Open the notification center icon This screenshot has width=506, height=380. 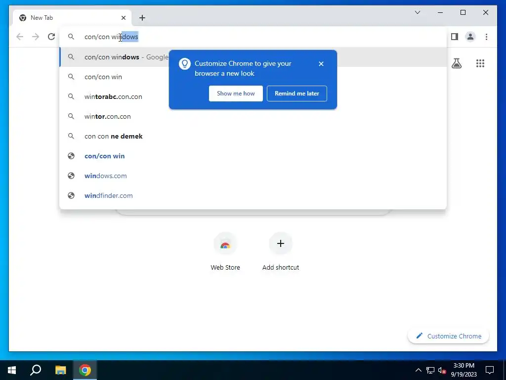(490, 370)
